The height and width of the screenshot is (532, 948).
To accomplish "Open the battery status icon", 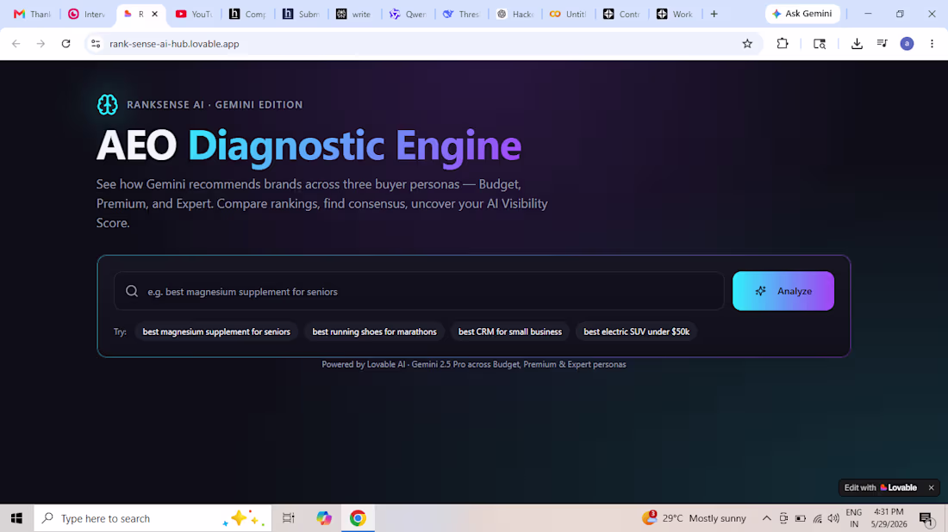I will (x=801, y=518).
